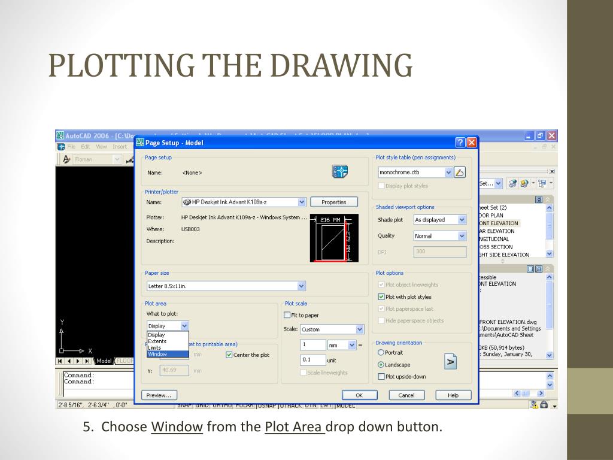The width and height of the screenshot is (613, 460).
Task: Switch to the Model tab in AutoCAD
Action: [x=104, y=361]
